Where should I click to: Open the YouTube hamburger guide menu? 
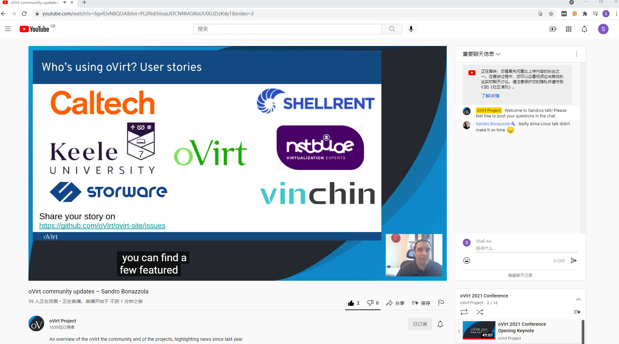pos(8,29)
